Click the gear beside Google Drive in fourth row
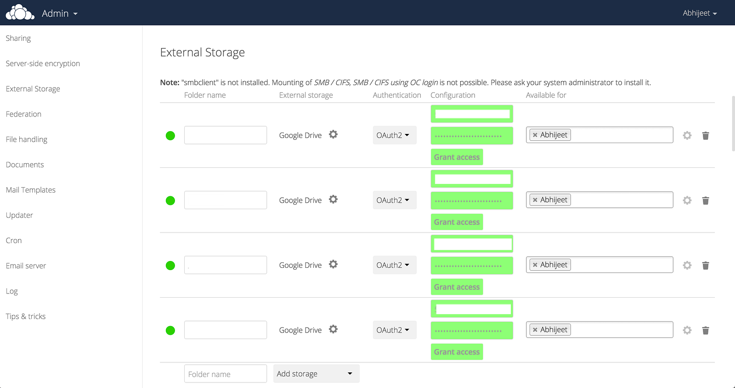The width and height of the screenshot is (735, 388). click(x=334, y=329)
